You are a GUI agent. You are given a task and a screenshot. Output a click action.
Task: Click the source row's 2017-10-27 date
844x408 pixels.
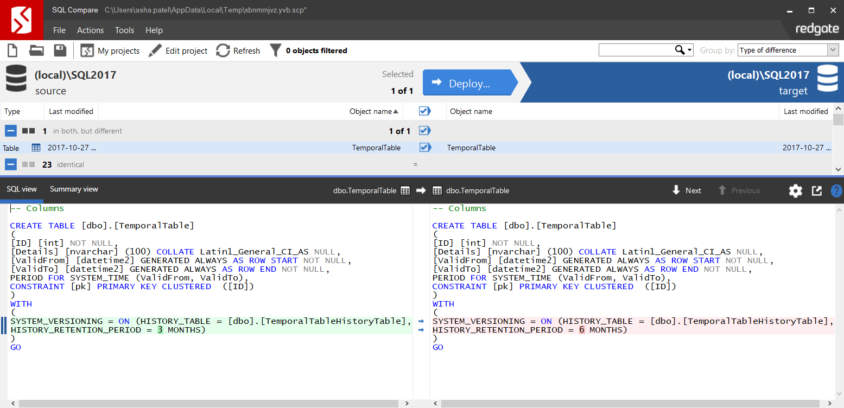click(x=72, y=148)
